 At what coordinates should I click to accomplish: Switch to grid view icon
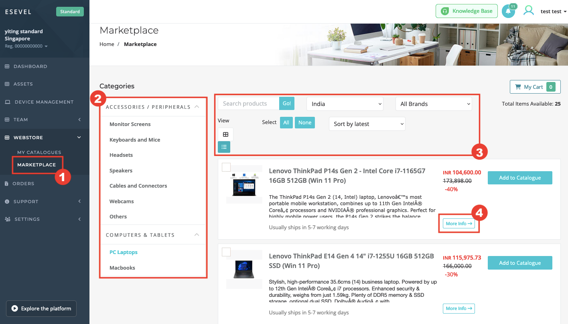click(x=225, y=134)
